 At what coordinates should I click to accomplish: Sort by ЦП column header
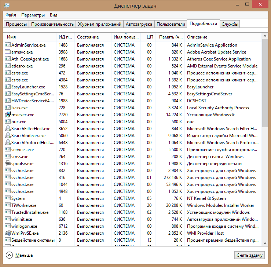[x=148, y=37]
